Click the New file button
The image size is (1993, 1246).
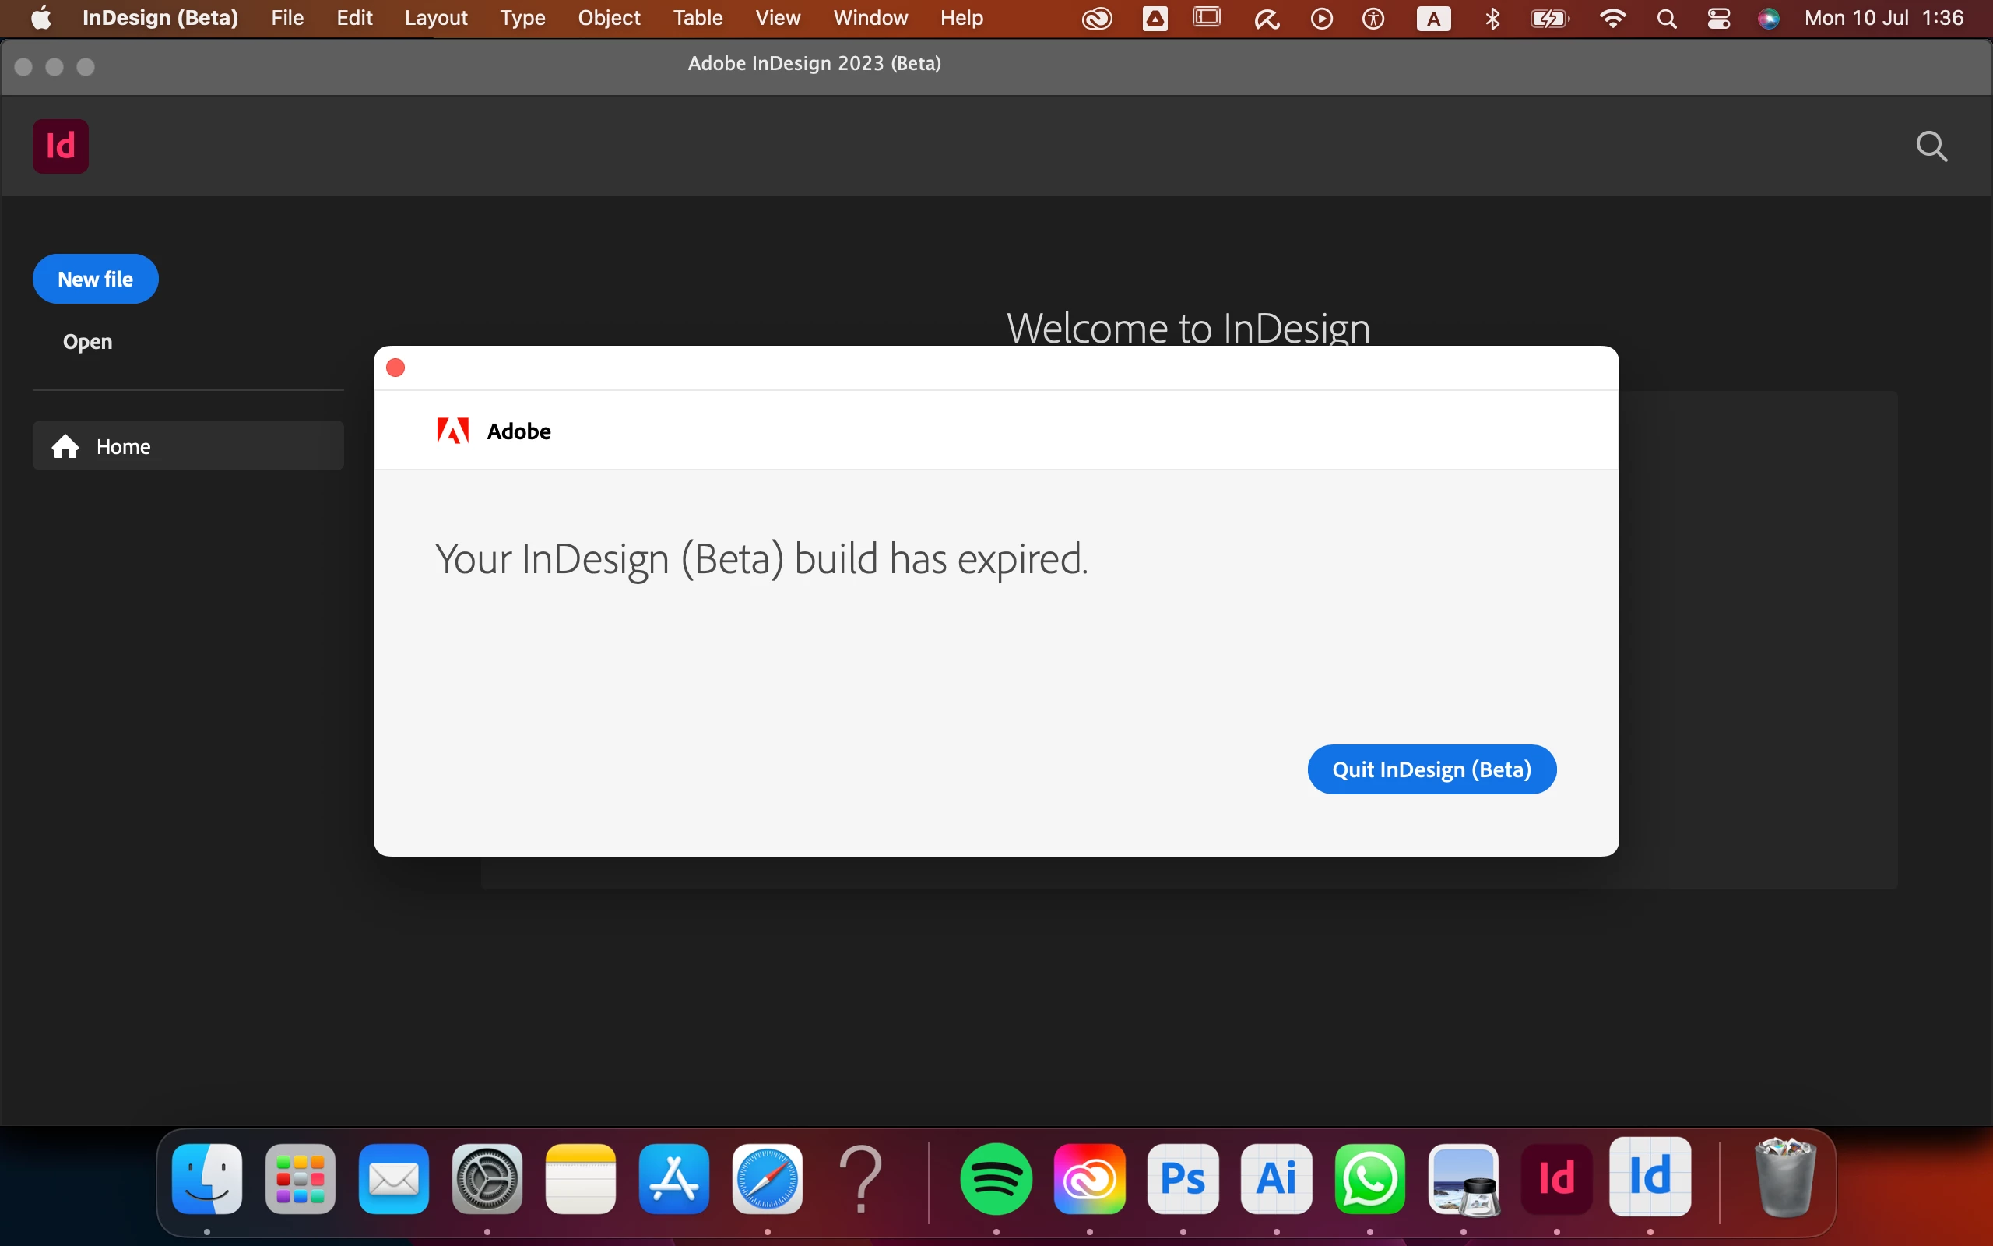pos(96,280)
